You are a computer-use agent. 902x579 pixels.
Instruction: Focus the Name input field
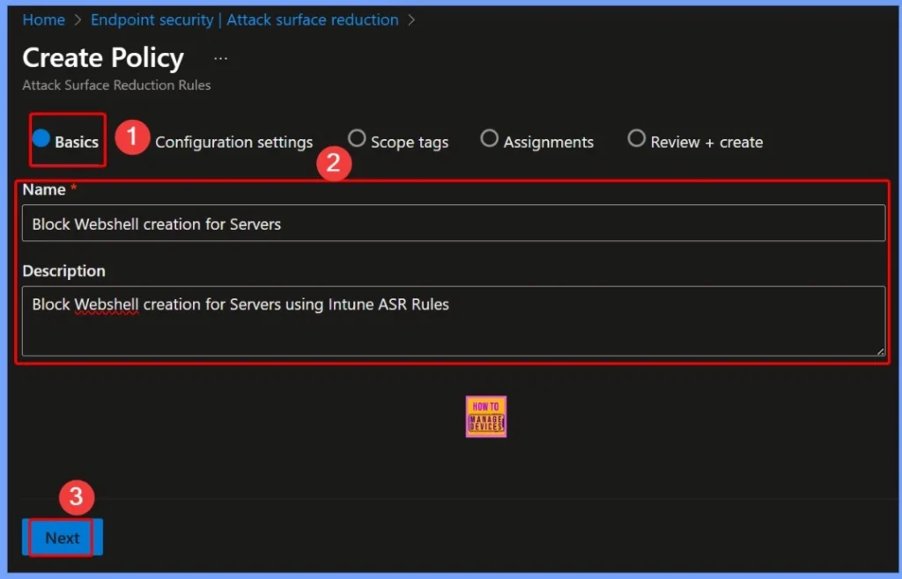tap(453, 224)
